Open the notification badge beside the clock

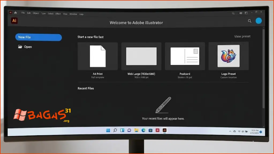pos(261,132)
